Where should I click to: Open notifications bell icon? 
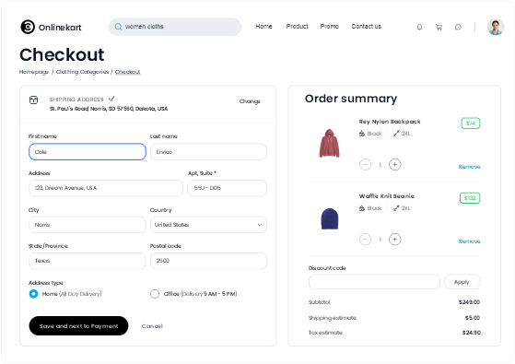click(x=419, y=27)
